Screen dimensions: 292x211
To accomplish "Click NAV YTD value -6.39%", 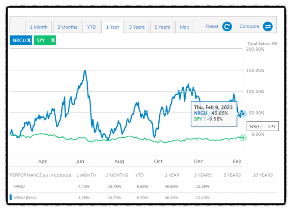I will pos(142,198).
